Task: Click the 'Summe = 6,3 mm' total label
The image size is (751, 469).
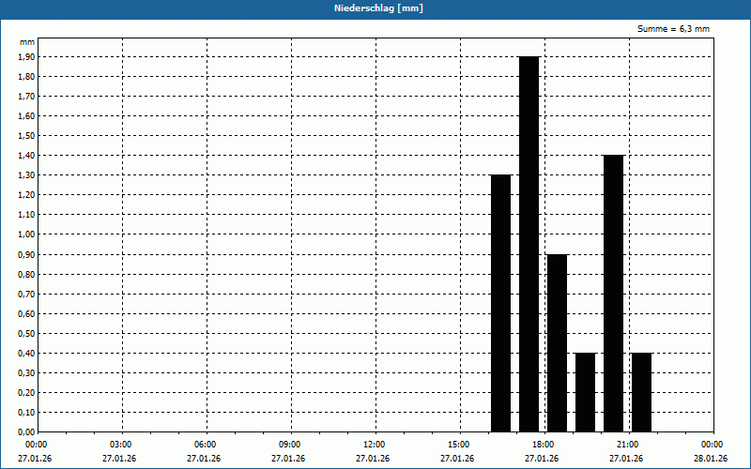Action: [673, 29]
